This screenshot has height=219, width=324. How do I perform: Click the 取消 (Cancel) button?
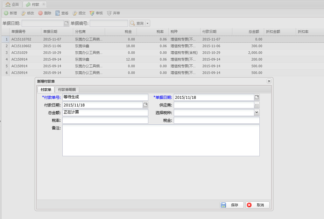tap(257, 205)
